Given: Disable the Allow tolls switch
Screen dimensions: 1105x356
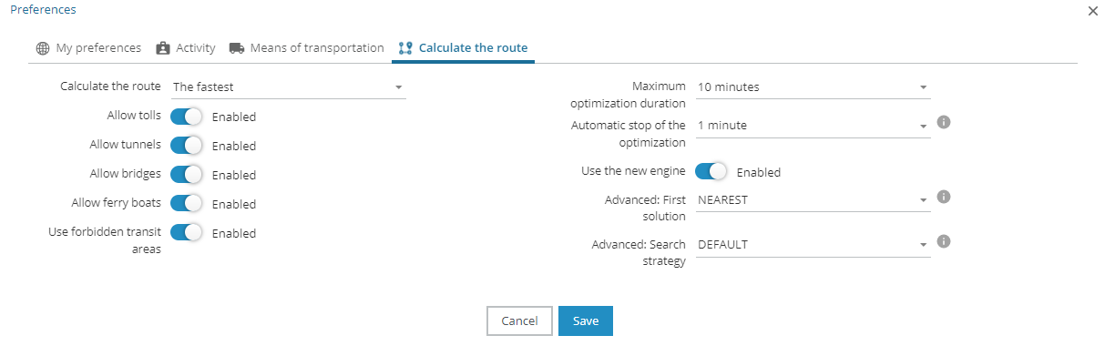Looking at the screenshot, I should [186, 117].
